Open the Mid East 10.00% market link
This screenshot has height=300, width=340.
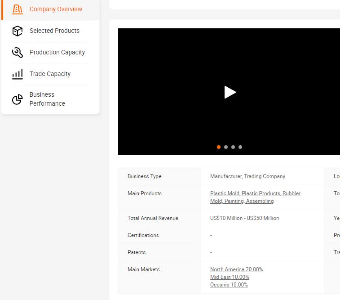[230, 277]
